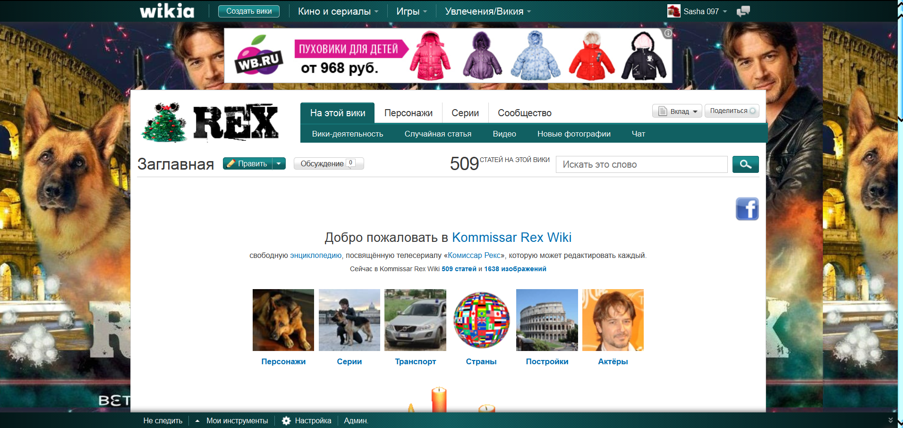Expand the Игры menu
Viewport: 903px width, 428px height.
(411, 11)
